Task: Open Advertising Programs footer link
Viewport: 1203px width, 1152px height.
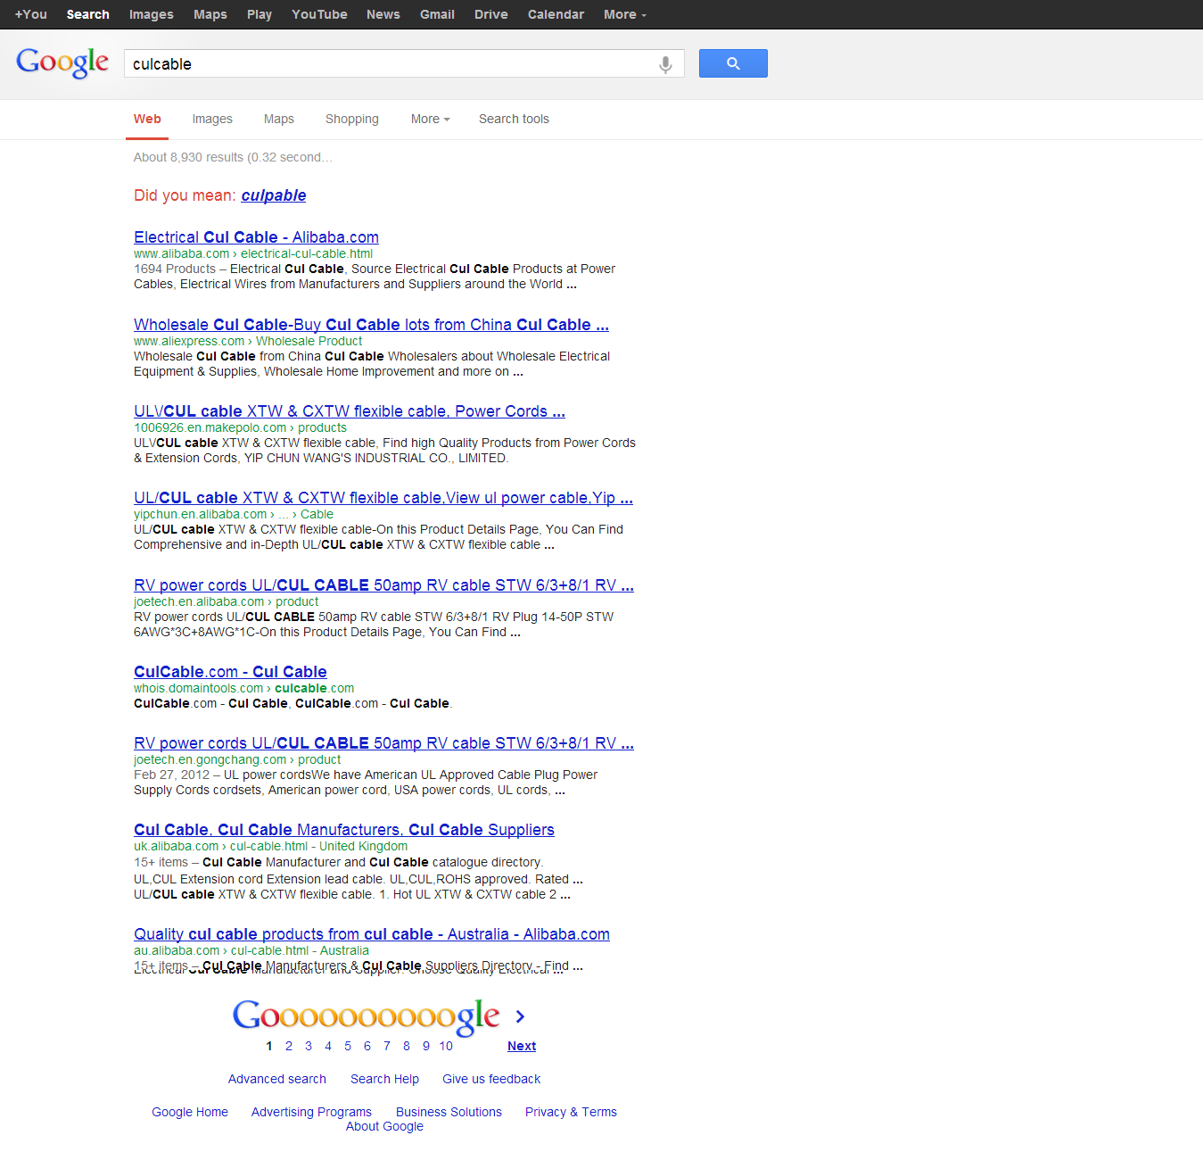Action: [x=311, y=1112]
